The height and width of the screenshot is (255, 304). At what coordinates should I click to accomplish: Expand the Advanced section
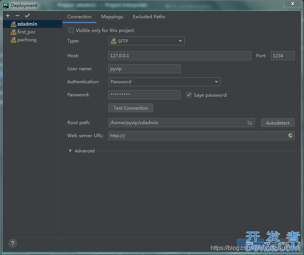tap(70, 151)
